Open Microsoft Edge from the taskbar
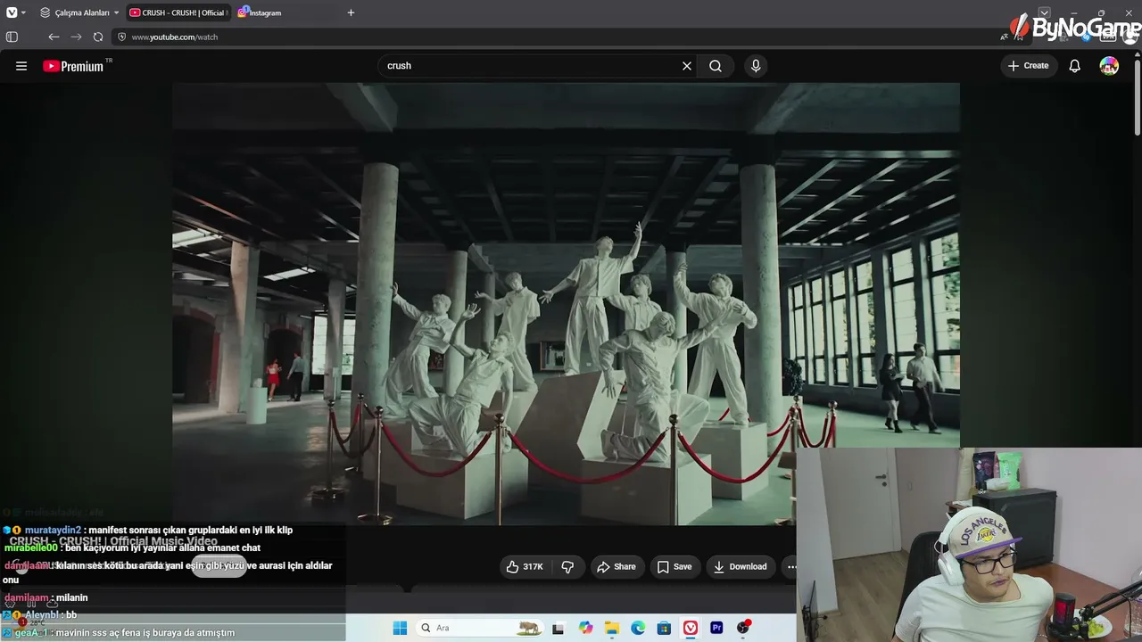 638,628
